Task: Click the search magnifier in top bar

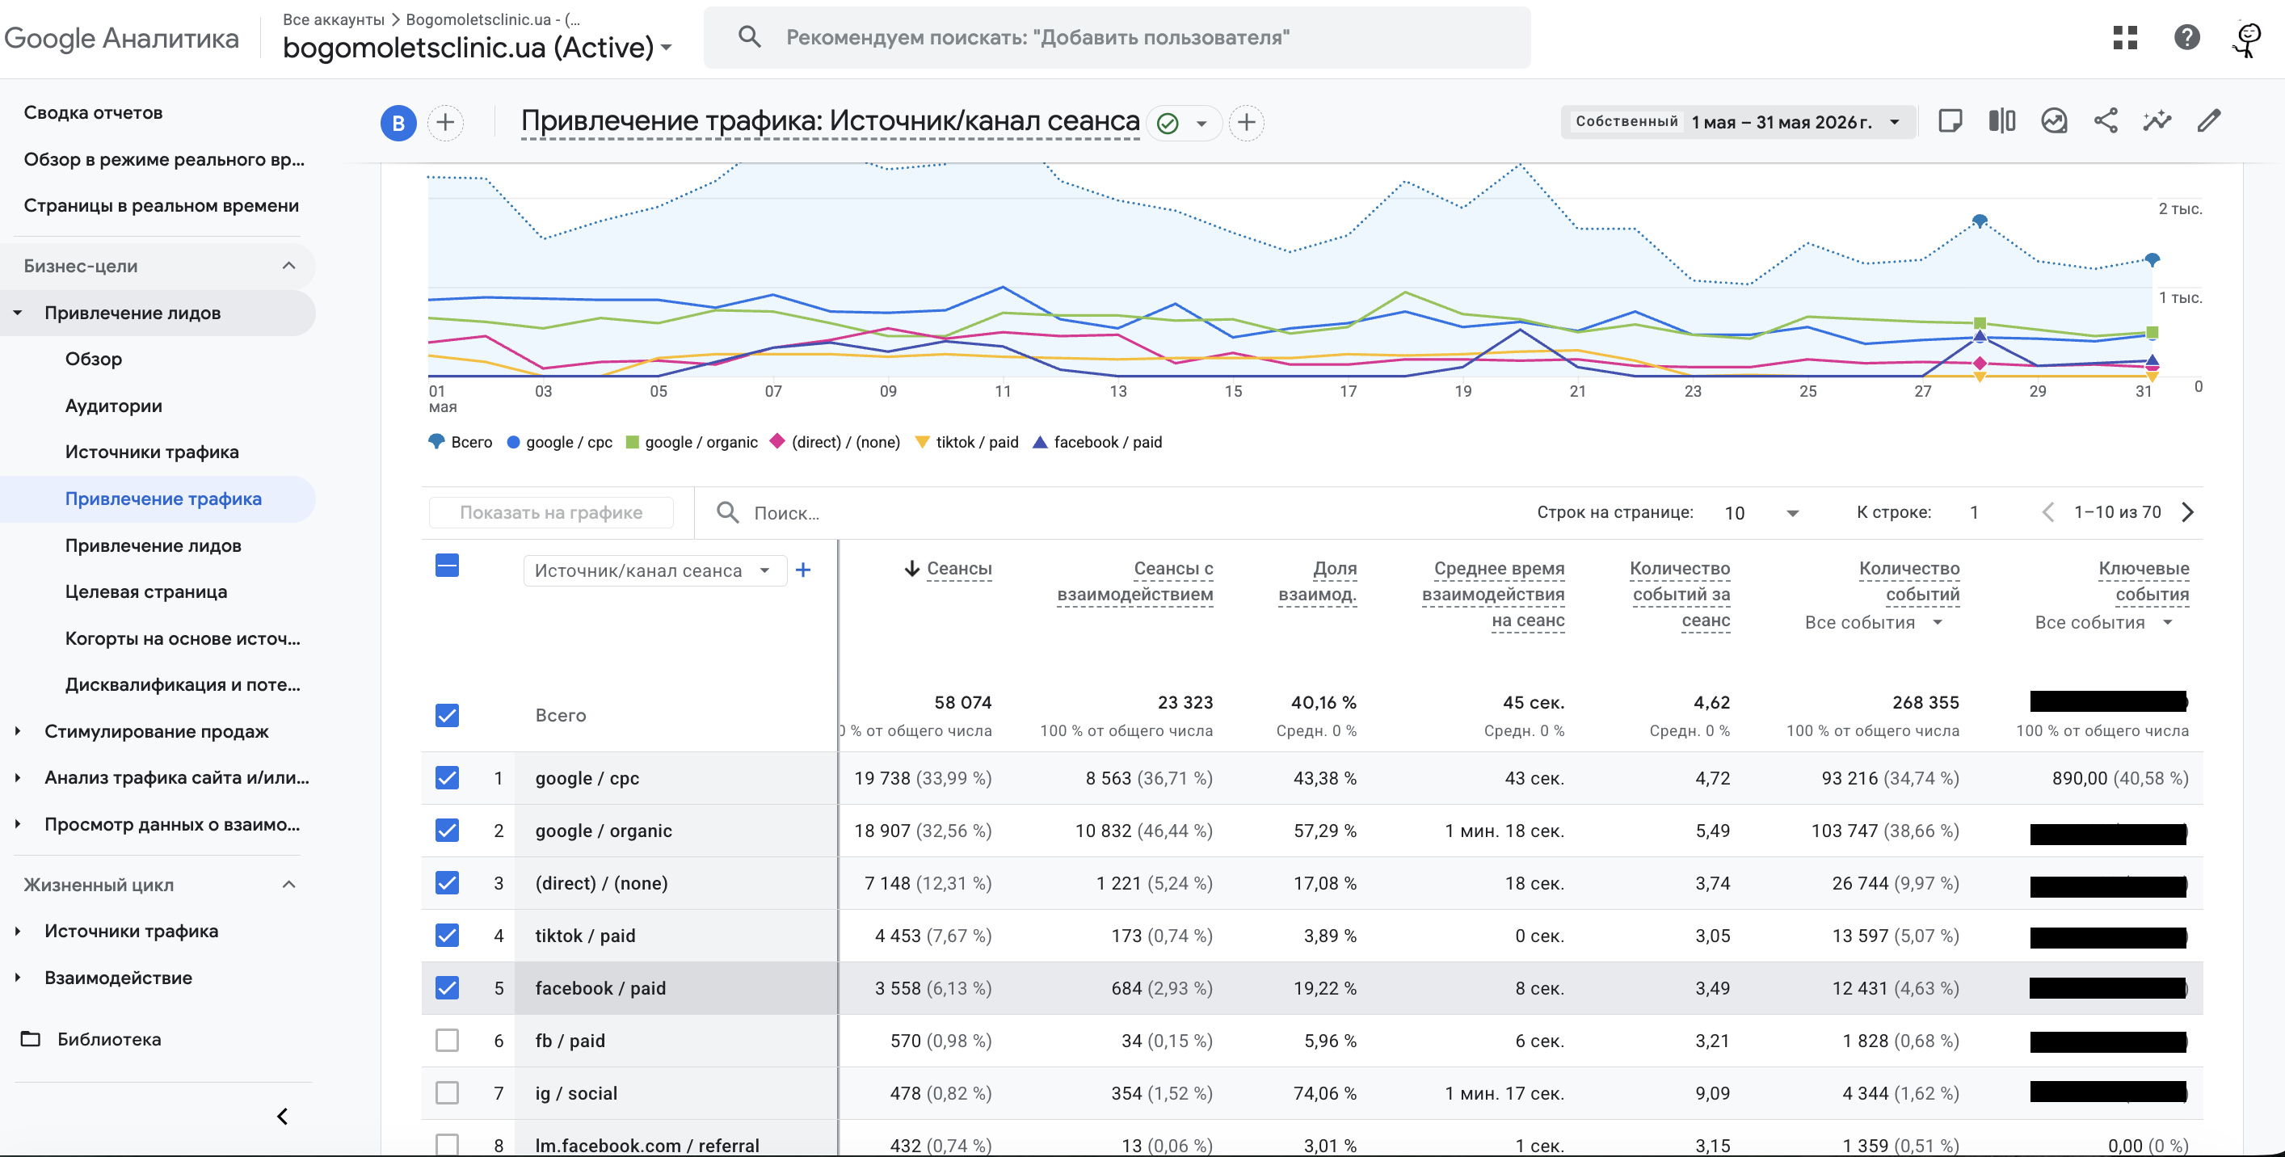Action: (x=750, y=37)
